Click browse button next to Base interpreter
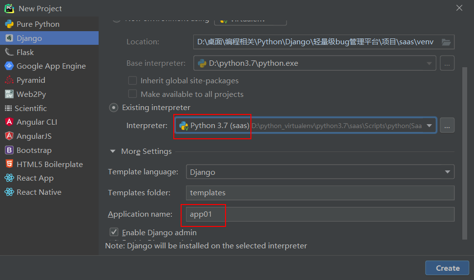The image size is (474, 280). (x=447, y=63)
